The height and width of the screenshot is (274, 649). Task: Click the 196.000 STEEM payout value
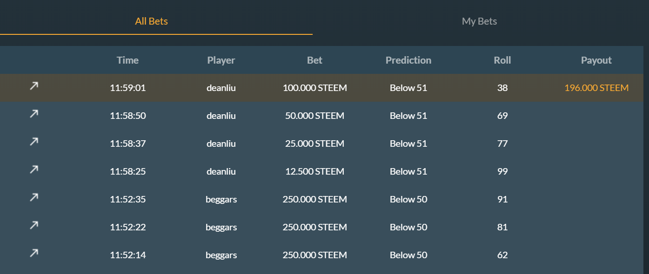(596, 88)
